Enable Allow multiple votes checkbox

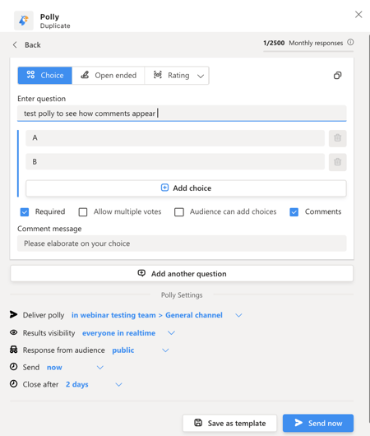(x=83, y=212)
